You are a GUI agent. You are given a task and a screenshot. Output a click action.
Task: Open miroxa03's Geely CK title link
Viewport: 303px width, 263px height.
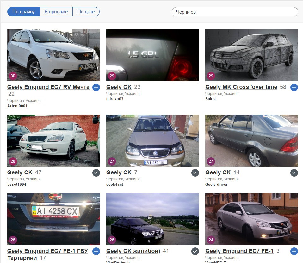[x=119, y=87]
